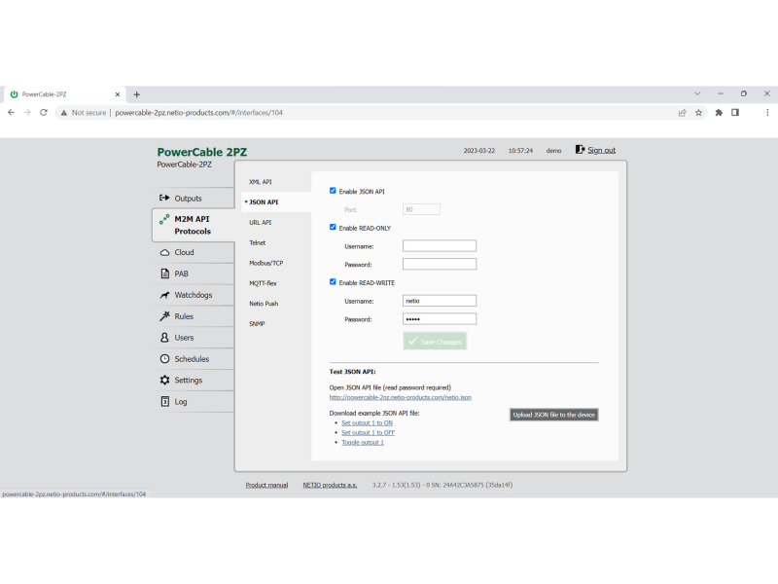Click the browser forward arrow
Viewport: 778px width, 584px height.
coord(27,113)
